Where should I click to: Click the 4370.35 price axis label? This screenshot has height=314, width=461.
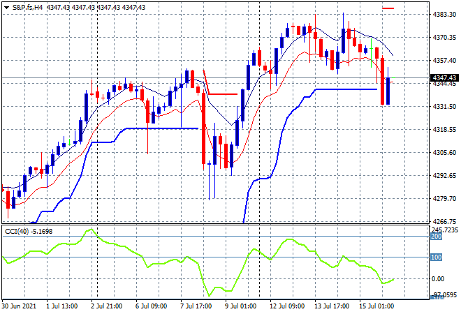point(444,37)
